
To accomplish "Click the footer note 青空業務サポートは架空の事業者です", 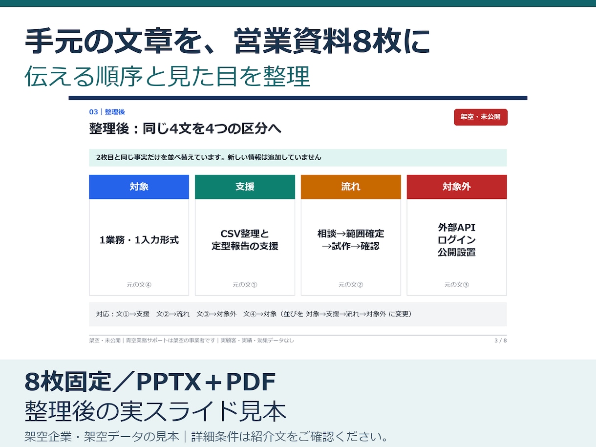I will click(x=170, y=341).
